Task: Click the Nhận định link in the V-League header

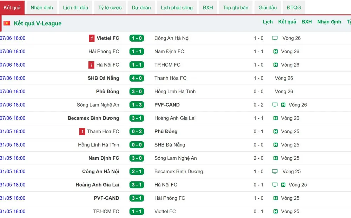Action: [329, 22]
